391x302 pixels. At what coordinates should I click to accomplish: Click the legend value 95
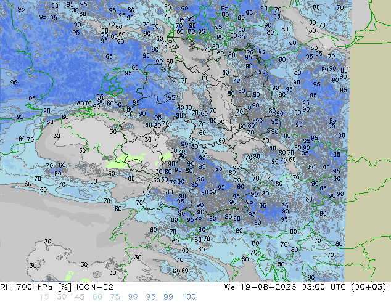150,297
